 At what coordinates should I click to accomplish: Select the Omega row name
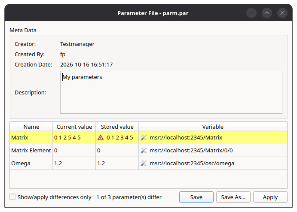[31, 163]
